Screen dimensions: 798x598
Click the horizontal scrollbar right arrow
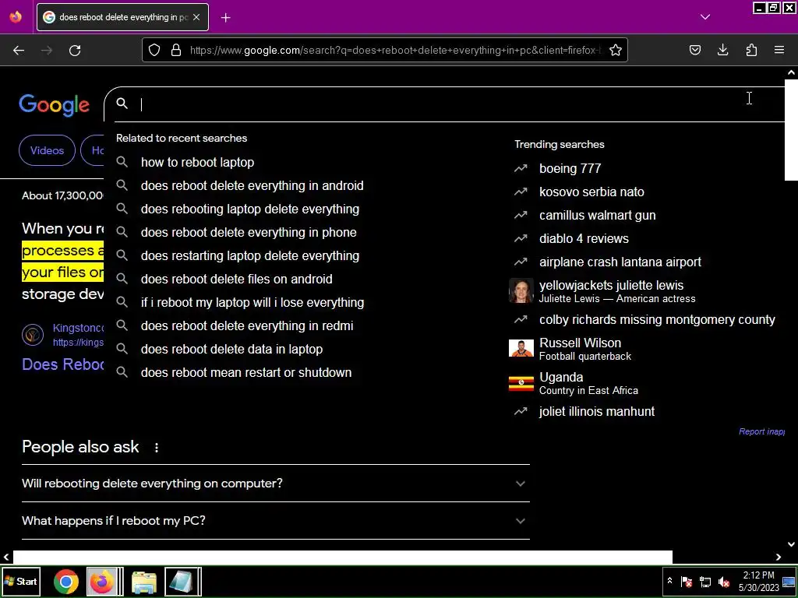(779, 557)
